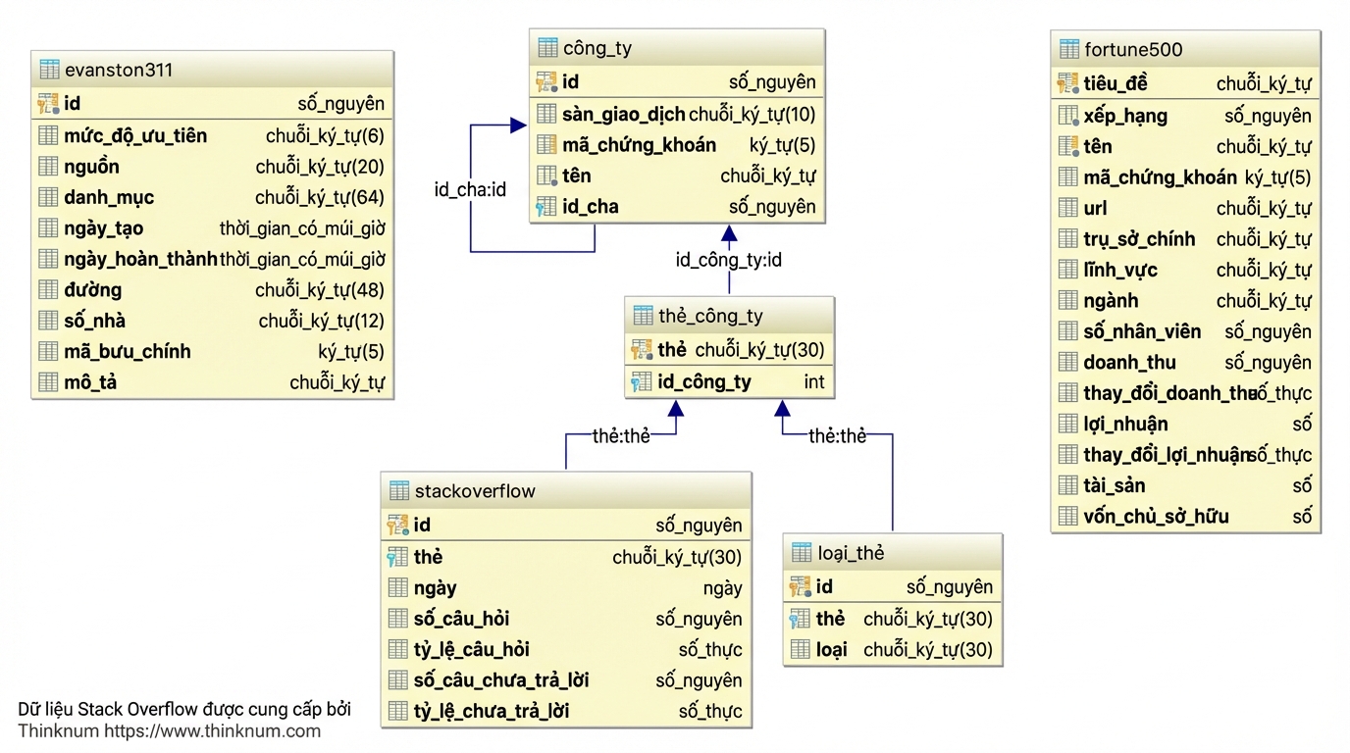The image size is (1350, 753).
Task: Select the id_cha:id relationship label
Action: [x=470, y=190]
